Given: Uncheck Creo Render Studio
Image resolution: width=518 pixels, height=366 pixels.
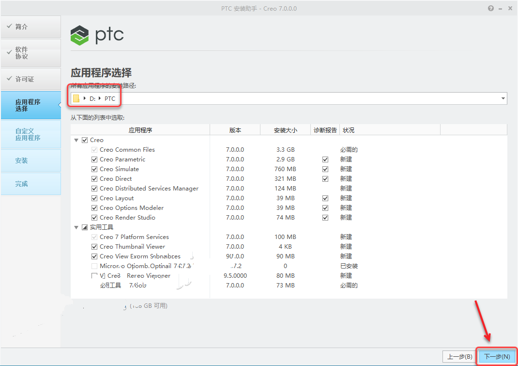Looking at the screenshot, I should tap(94, 217).
